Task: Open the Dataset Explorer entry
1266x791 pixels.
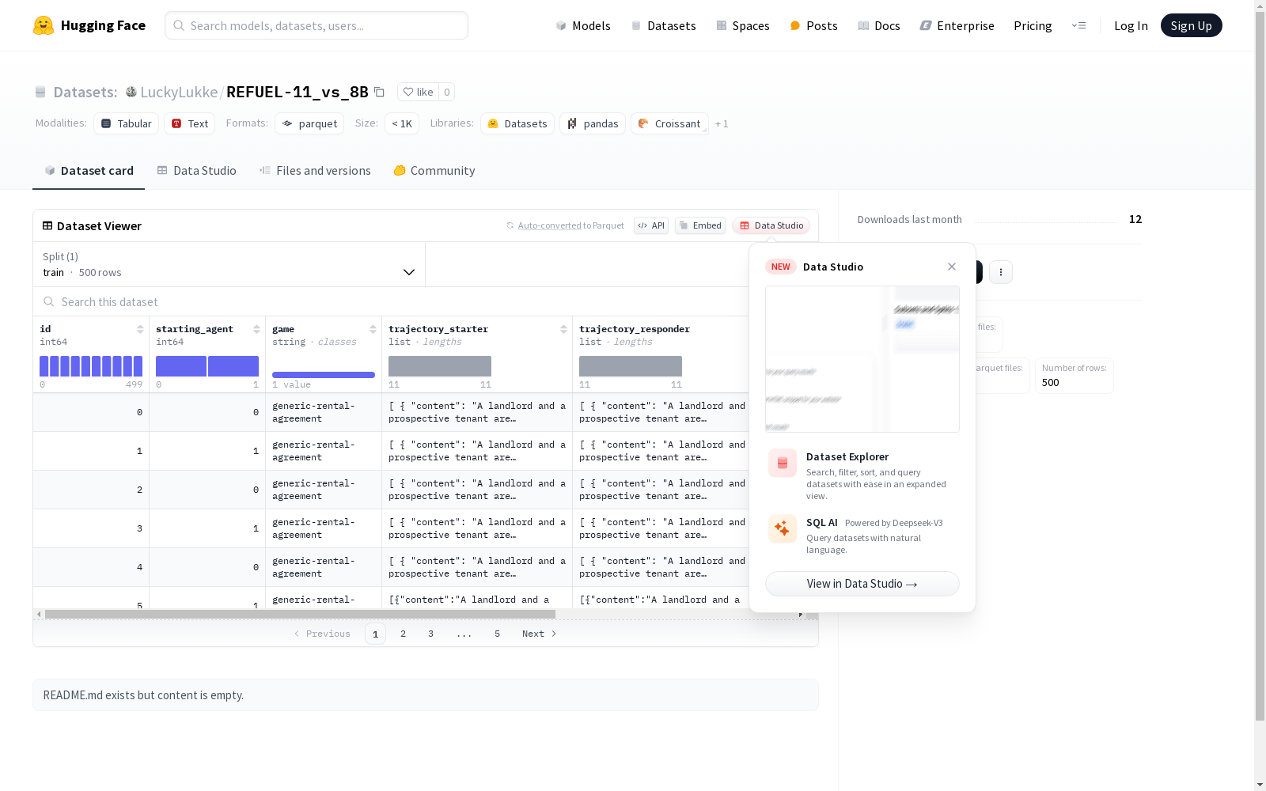Action: (862, 475)
